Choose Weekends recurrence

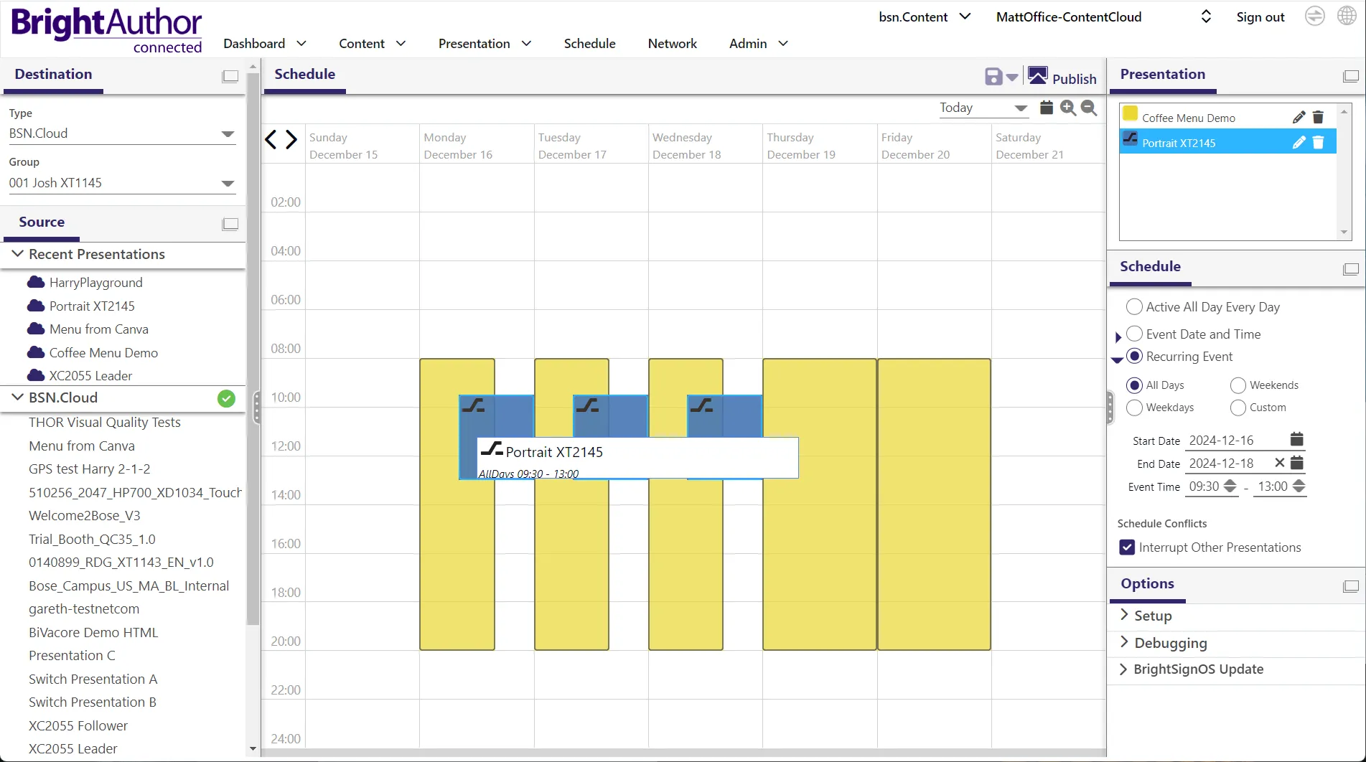(x=1238, y=385)
